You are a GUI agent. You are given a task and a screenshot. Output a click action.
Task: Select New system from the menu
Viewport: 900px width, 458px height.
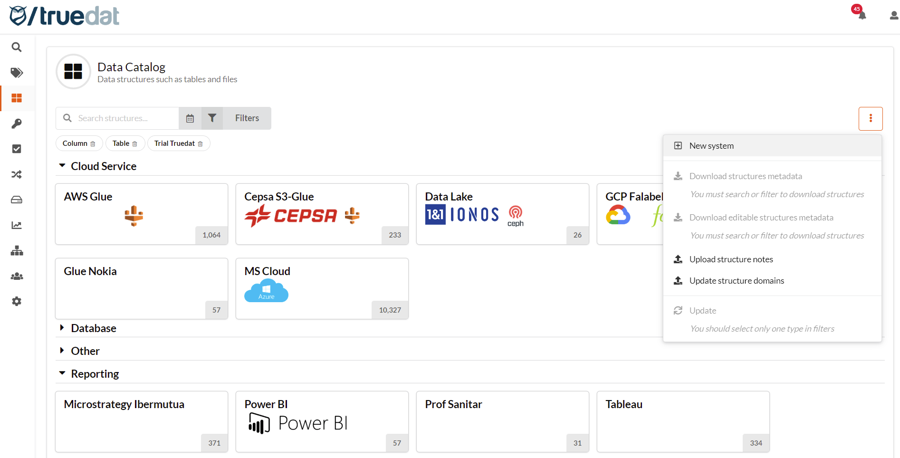(x=711, y=146)
